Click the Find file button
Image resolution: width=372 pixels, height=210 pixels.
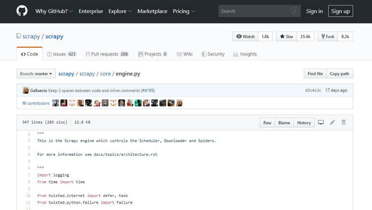pos(315,73)
